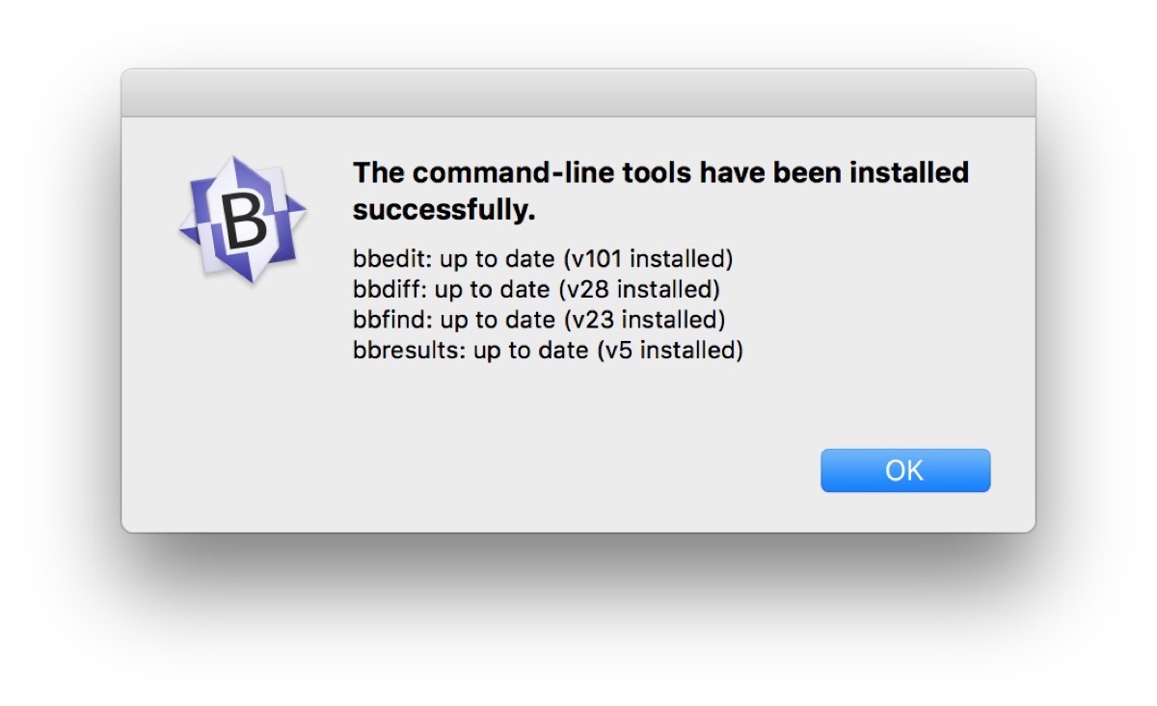The image size is (1157, 706).
Task: Click the bbdiff status line
Action: pos(536,289)
